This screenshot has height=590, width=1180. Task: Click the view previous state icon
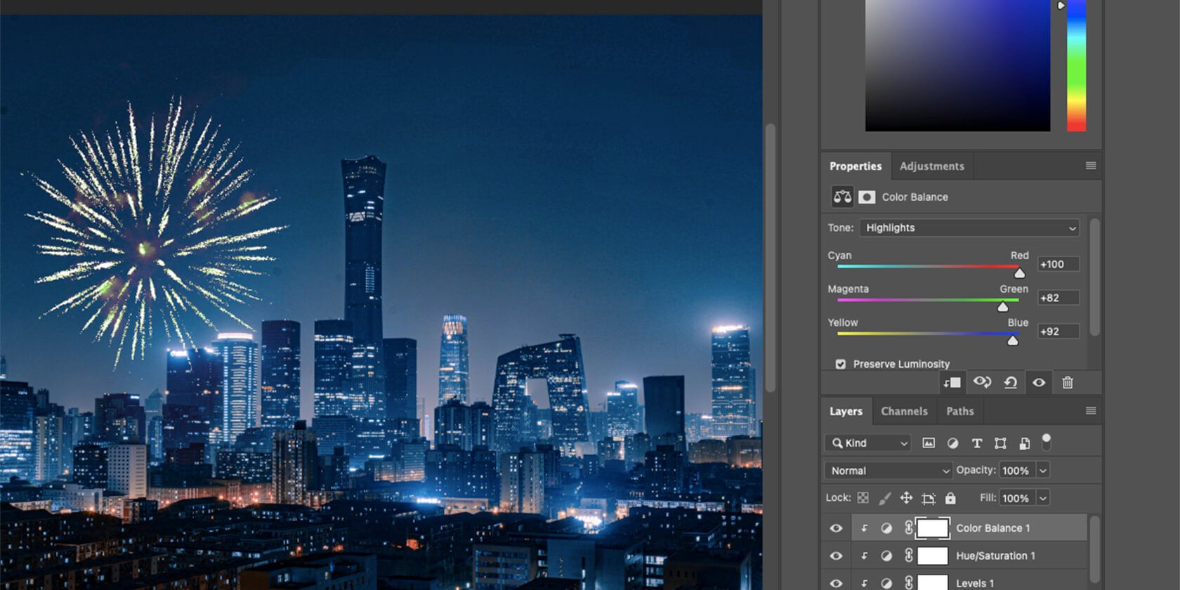tap(982, 383)
